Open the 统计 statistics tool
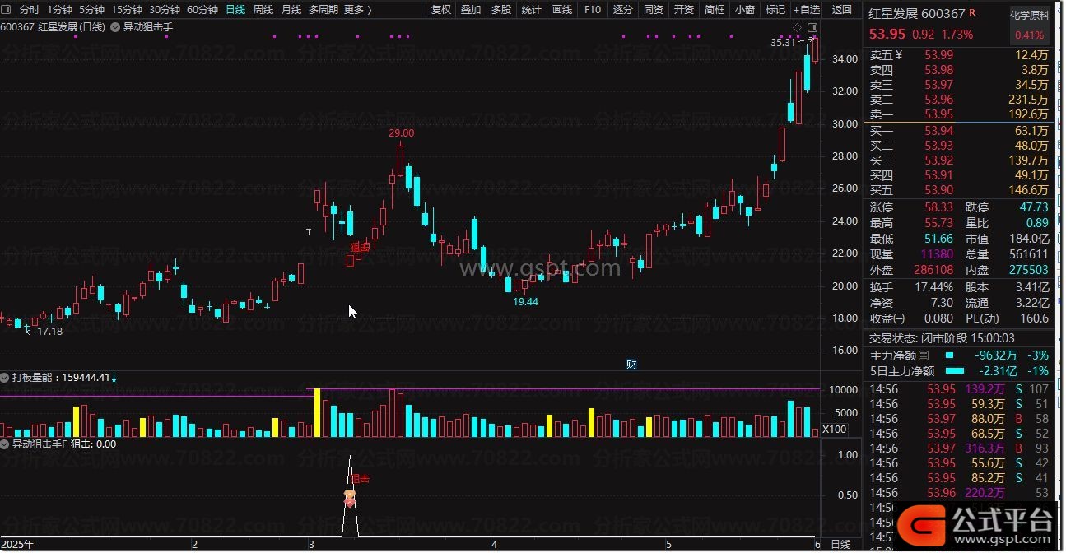 532,10
